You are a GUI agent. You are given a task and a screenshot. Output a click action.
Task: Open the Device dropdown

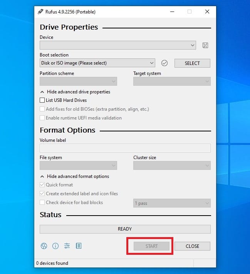click(118, 45)
